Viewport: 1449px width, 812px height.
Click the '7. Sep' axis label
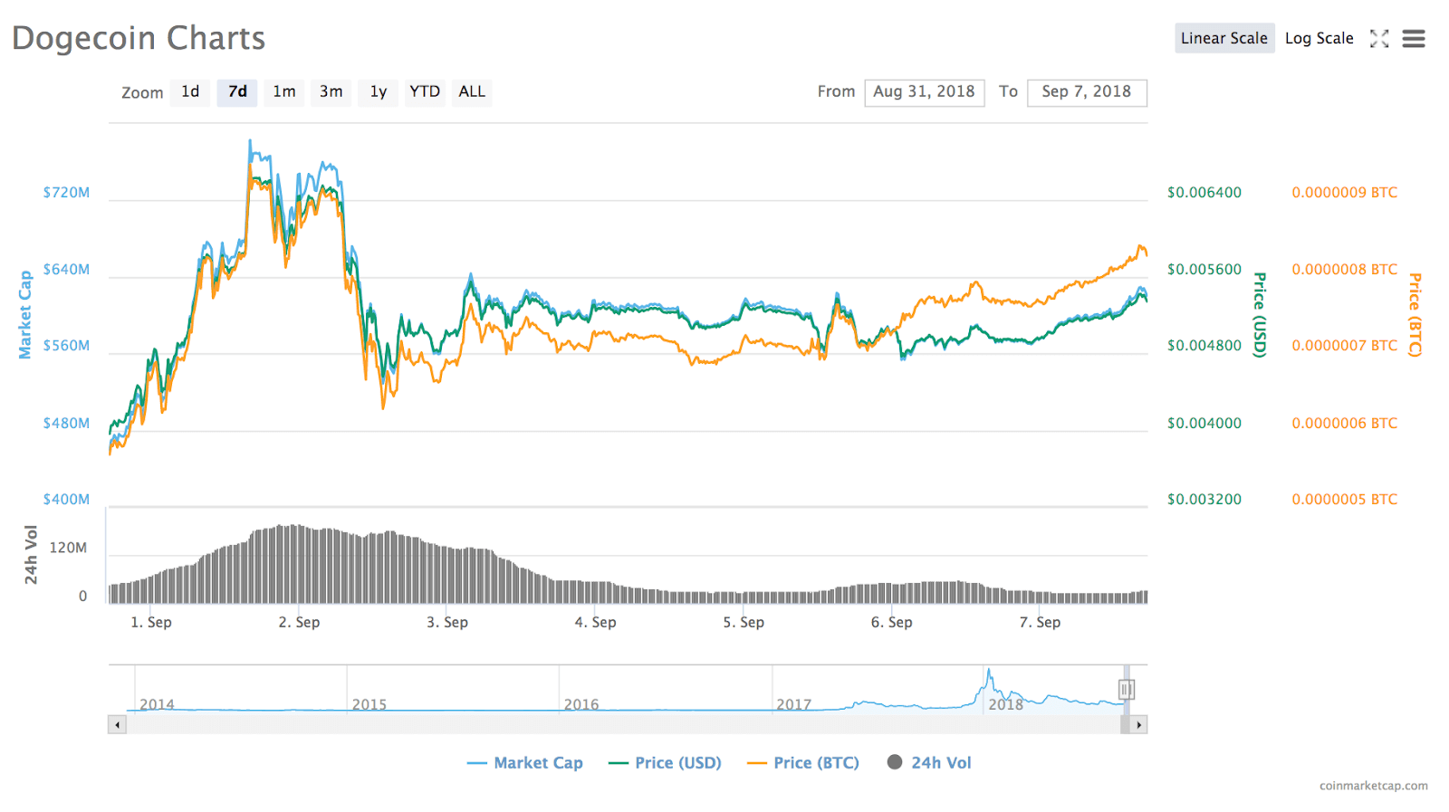click(x=1040, y=623)
